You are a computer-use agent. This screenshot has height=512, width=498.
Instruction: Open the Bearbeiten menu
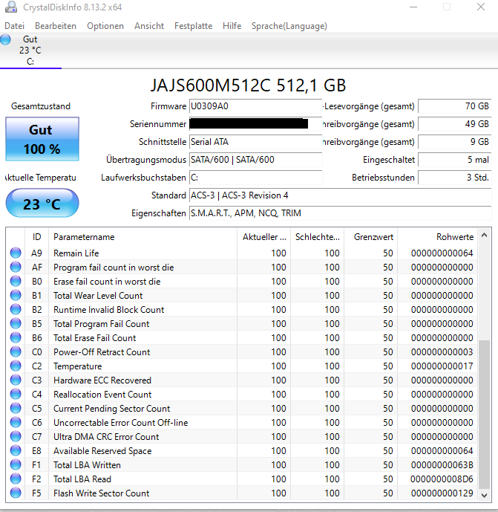(x=56, y=26)
